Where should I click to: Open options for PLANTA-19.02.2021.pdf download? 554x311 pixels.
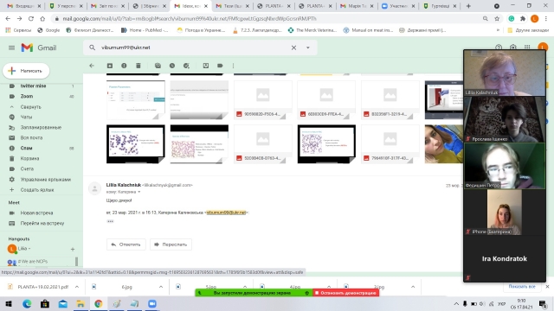(77, 287)
